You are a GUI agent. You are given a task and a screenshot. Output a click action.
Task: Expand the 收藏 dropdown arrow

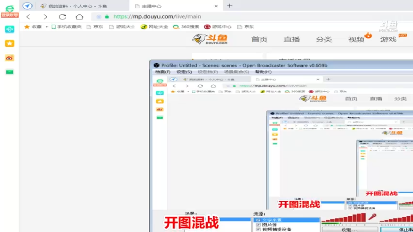pyautogui.click(x=47, y=27)
